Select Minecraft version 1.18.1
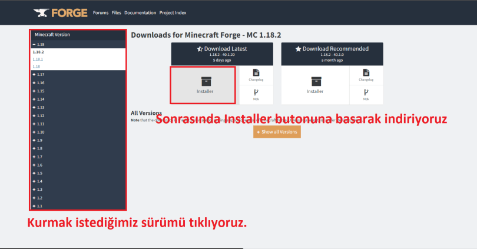The height and width of the screenshot is (249, 477). tap(38, 59)
